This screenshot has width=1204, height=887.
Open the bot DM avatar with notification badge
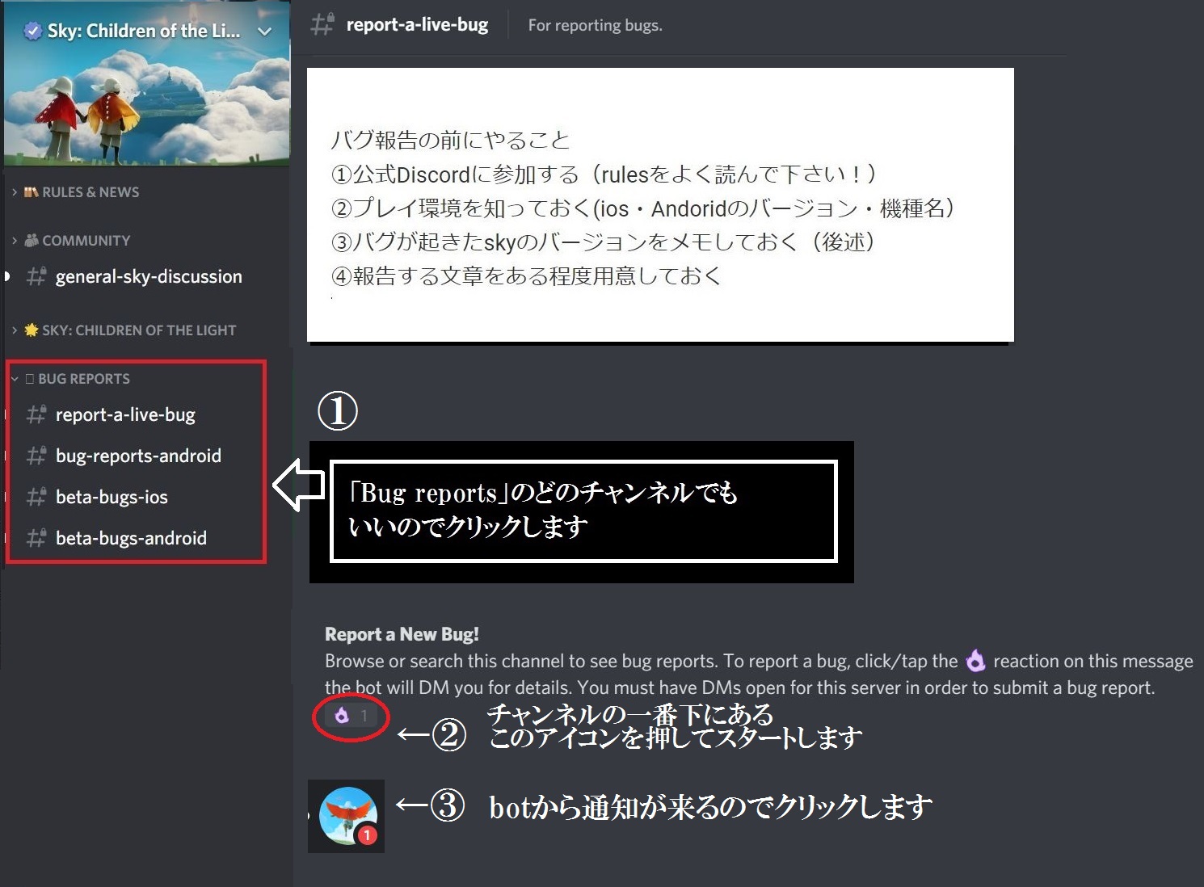[347, 816]
